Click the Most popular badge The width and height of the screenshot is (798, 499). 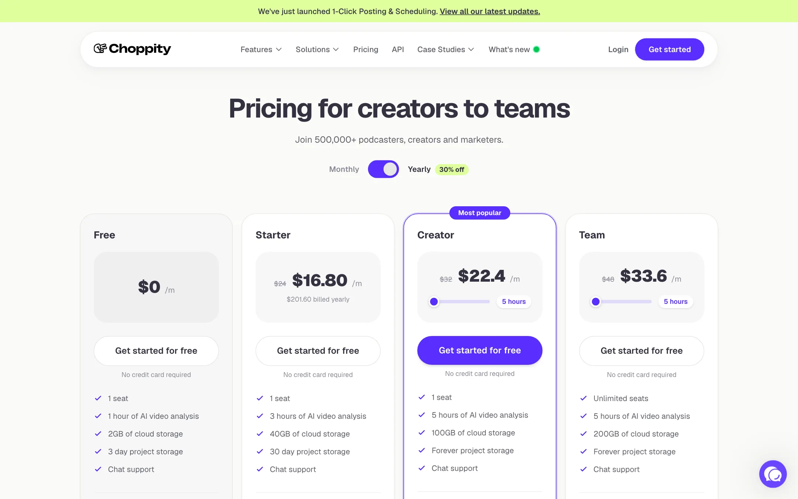[480, 213]
